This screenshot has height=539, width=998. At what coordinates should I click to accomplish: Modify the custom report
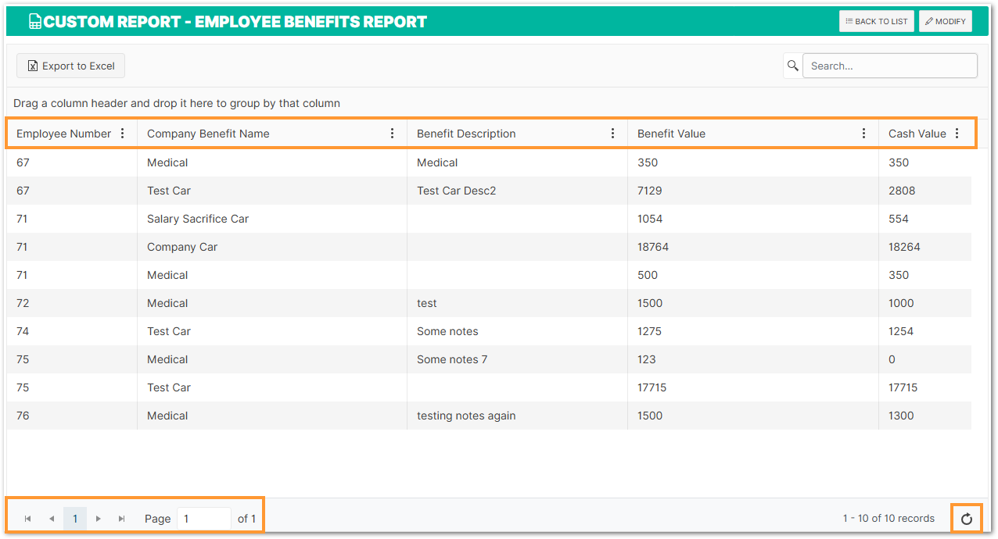pos(946,21)
